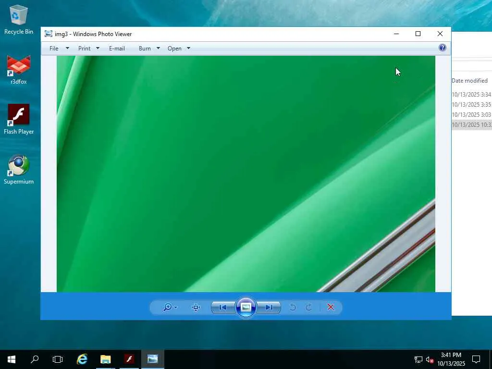This screenshot has height=369, width=492.
Task: Maximize the Photo Viewer window
Action: (418, 34)
